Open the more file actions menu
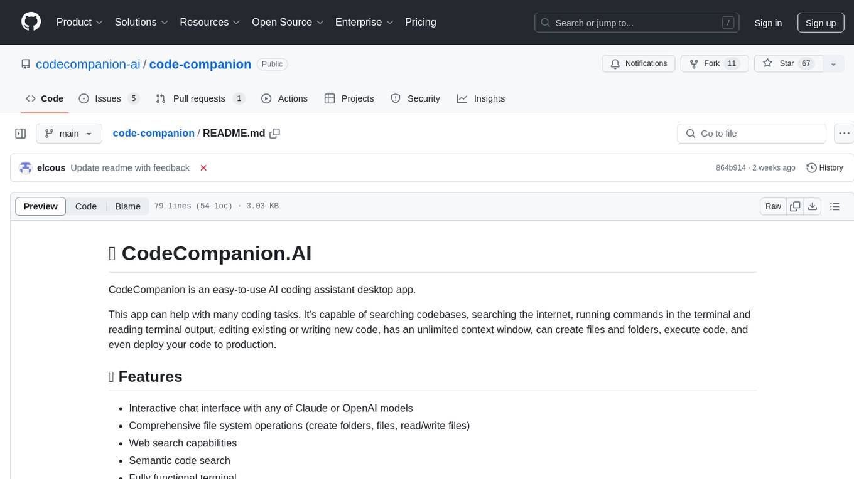 point(844,134)
